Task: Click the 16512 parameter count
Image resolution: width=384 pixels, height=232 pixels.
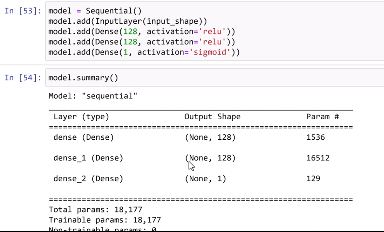Action: point(318,158)
